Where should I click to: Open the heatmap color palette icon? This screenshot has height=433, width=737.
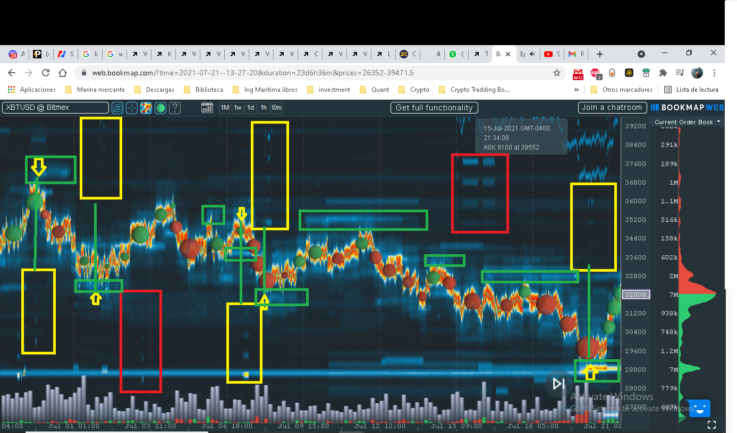[x=146, y=107]
